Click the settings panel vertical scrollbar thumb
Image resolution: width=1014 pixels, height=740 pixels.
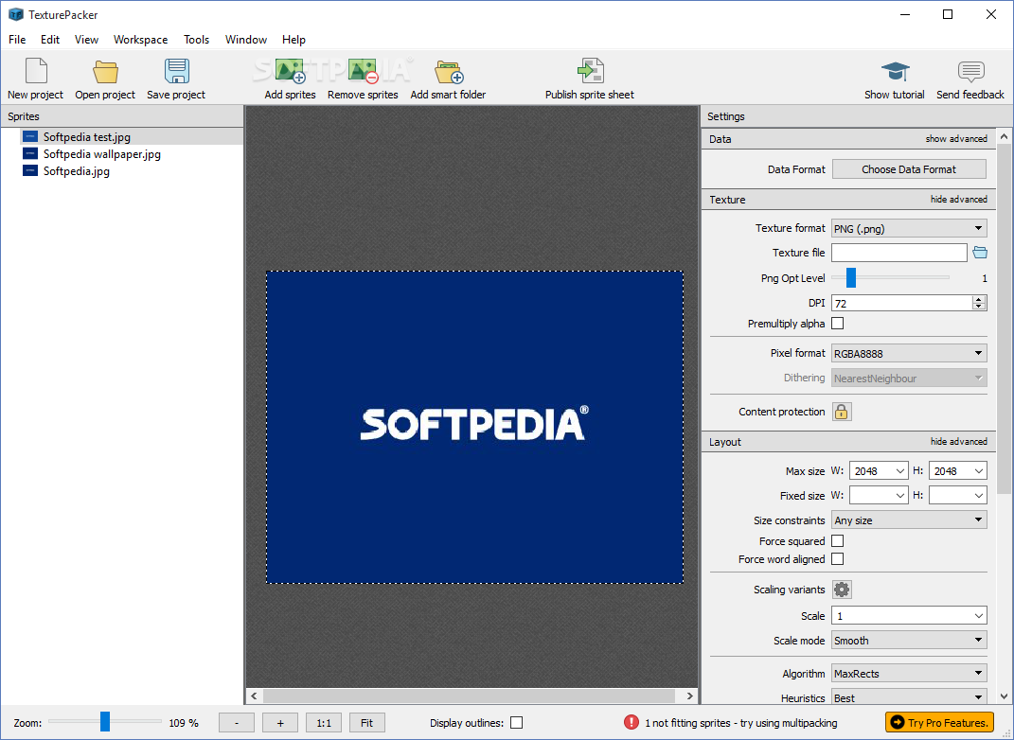tap(1004, 320)
